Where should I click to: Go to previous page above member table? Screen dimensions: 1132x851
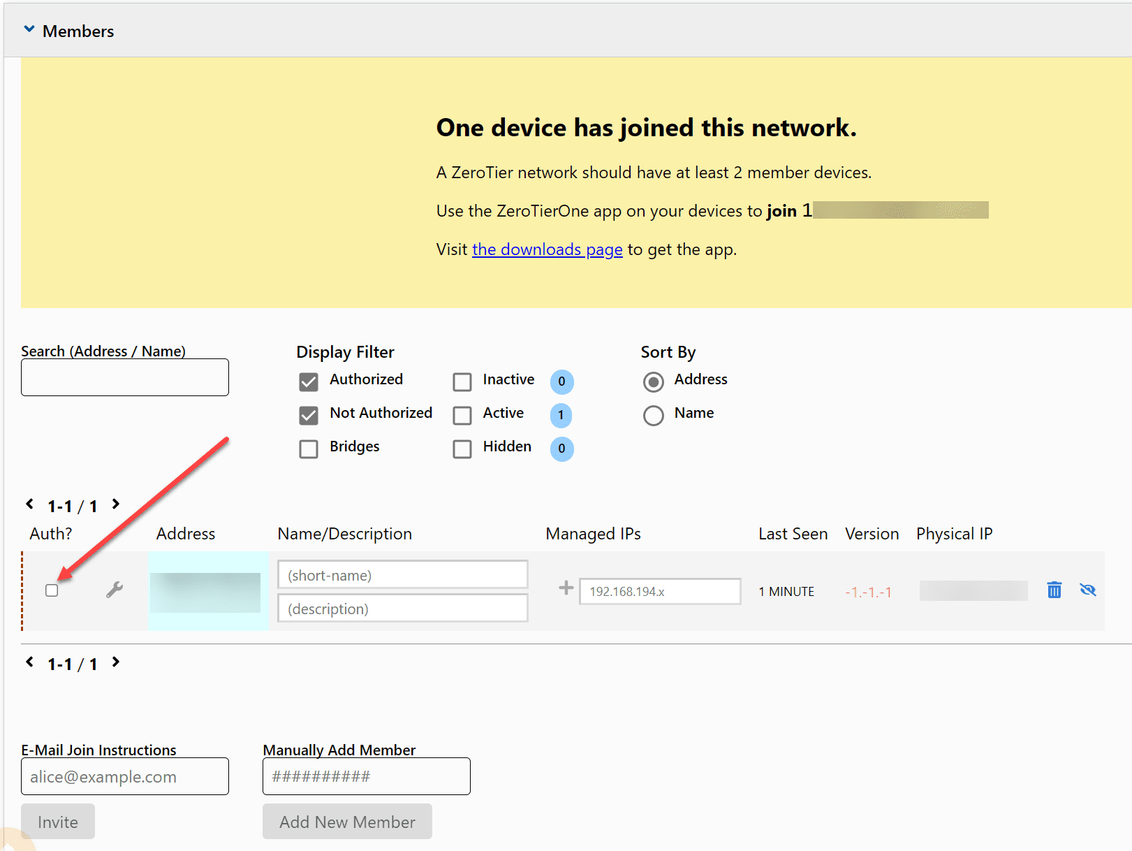30,504
